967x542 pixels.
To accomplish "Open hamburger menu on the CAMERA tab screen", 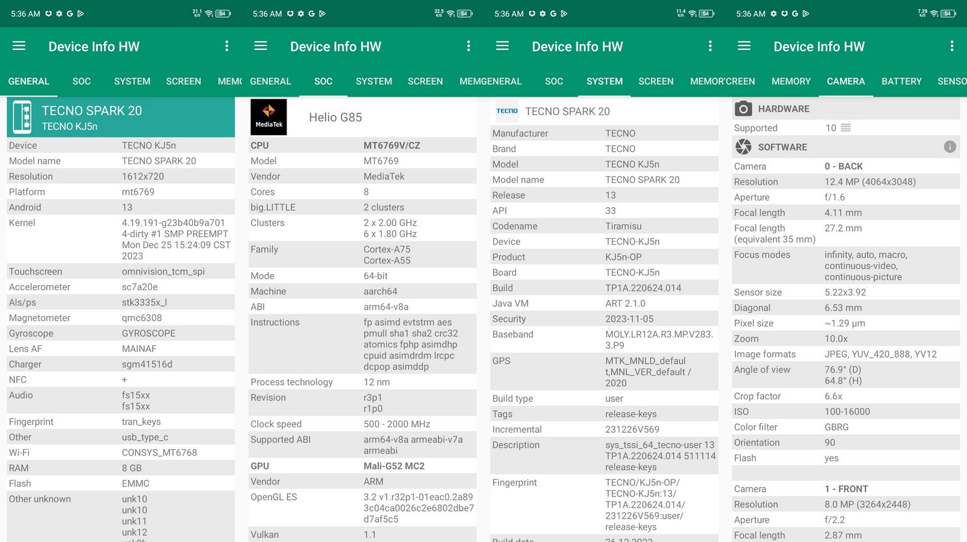I will click(x=744, y=46).
